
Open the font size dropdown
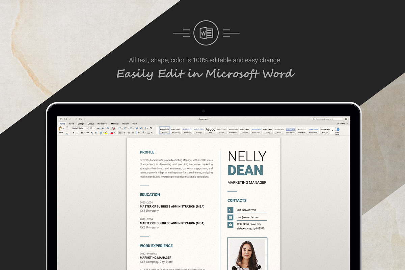point(92,128)
